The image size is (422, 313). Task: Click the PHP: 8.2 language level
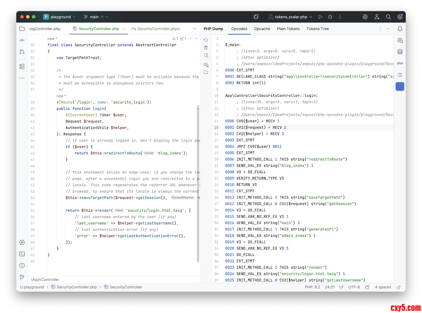pyautogui.click(x=312, y=287)
